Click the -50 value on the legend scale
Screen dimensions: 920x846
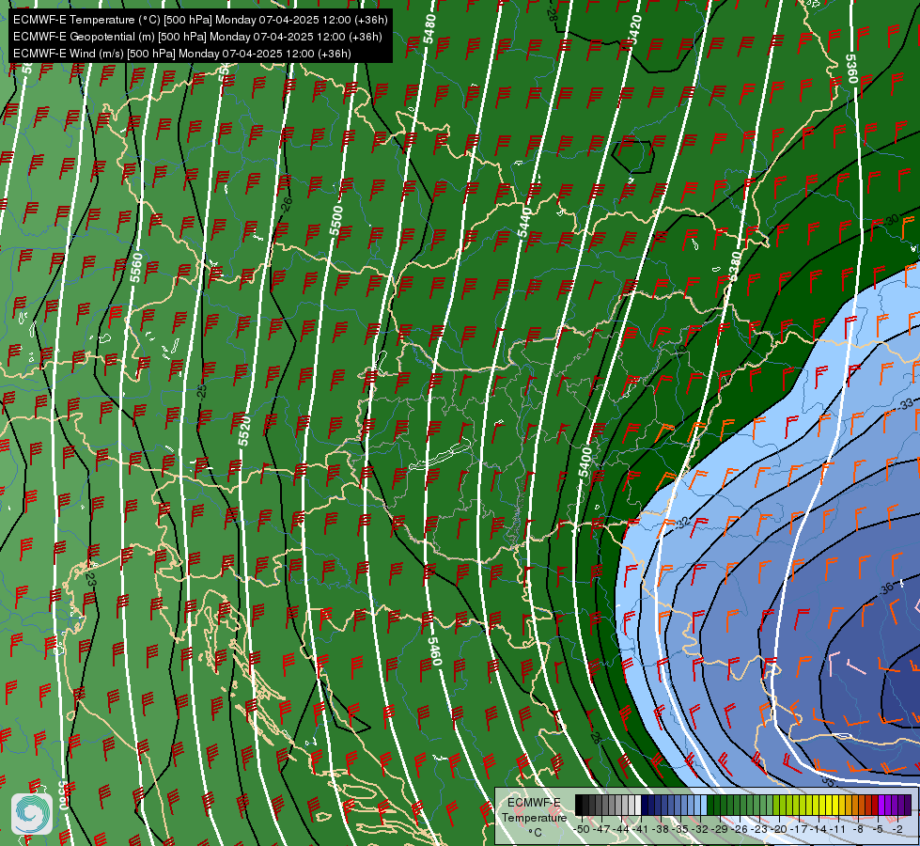coord(581,829)
